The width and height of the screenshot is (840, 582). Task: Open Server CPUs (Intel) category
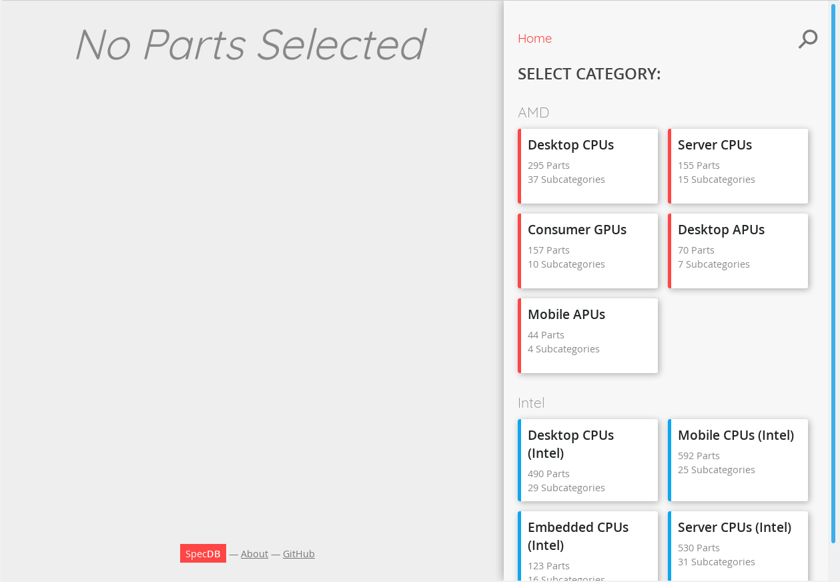point(738,546)
